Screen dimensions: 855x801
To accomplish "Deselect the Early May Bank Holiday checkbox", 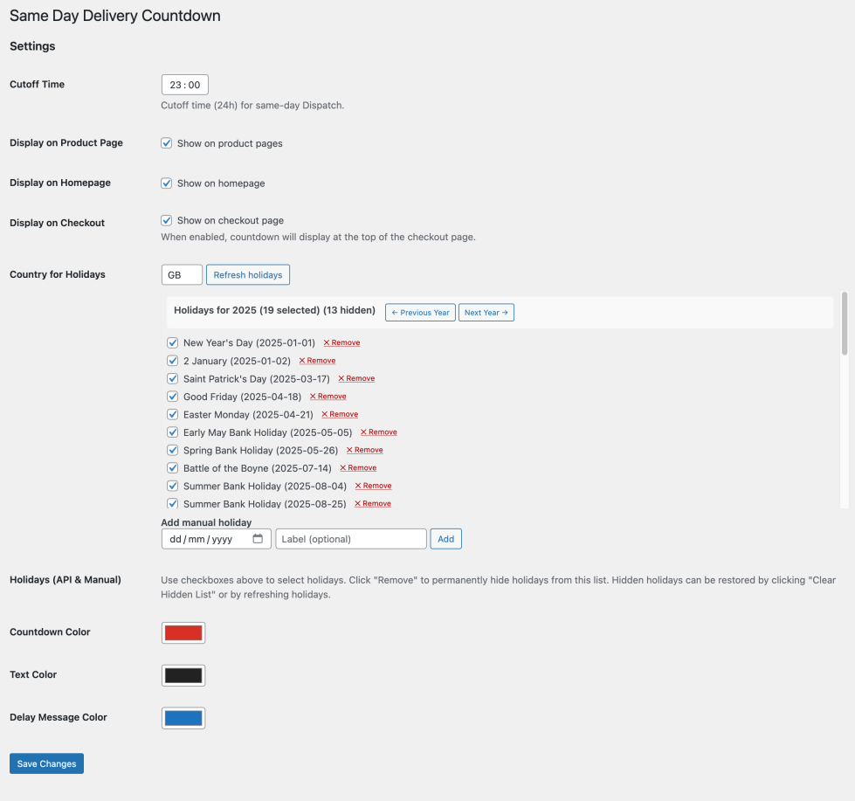I will coord(172,432).
